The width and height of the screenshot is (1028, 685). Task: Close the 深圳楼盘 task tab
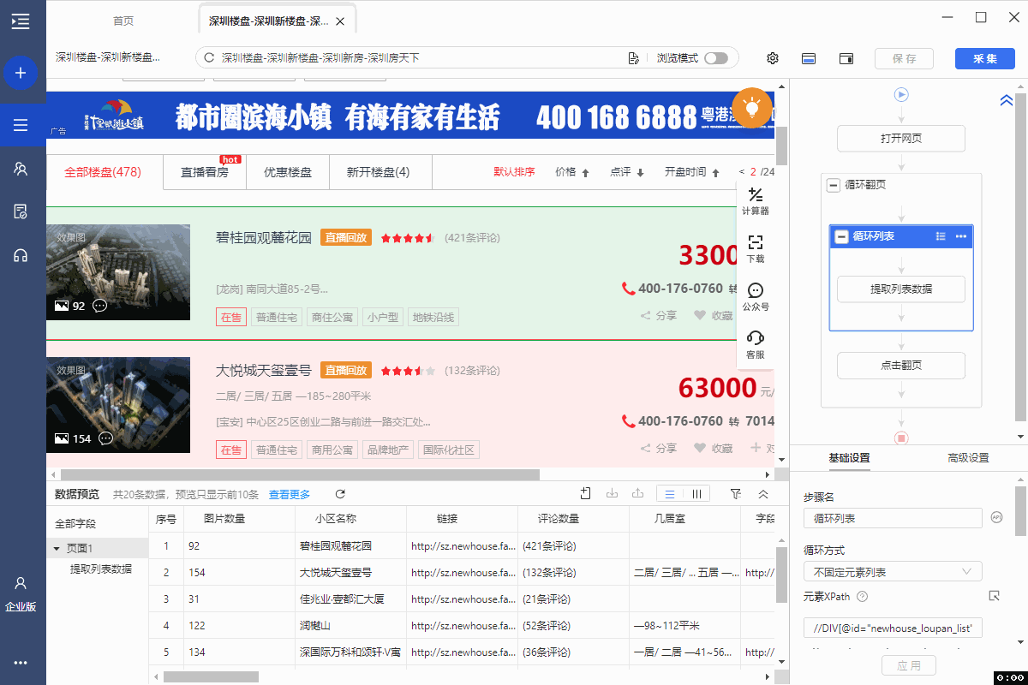coord(341,21)
